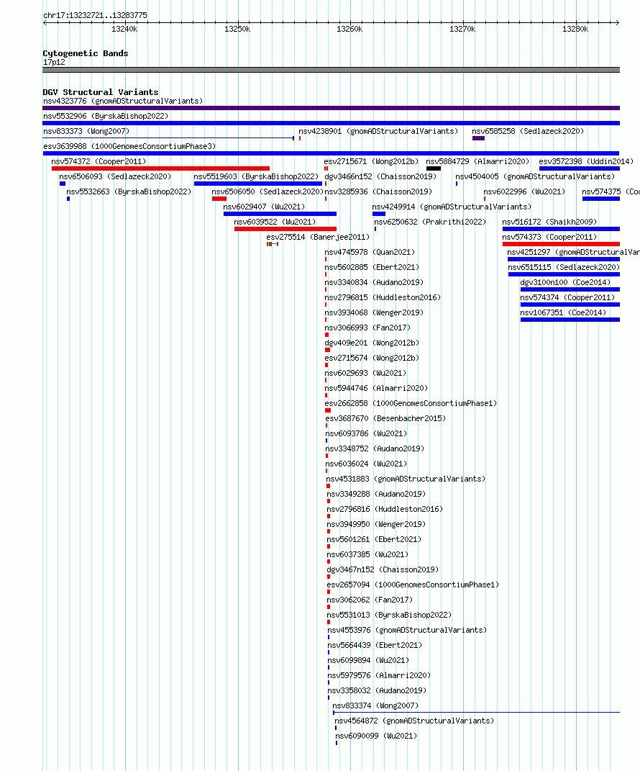Click esv3687670 (Besenbacher2015) label
The height and width of the screenshot is (771, 640).
pos(385,419)
